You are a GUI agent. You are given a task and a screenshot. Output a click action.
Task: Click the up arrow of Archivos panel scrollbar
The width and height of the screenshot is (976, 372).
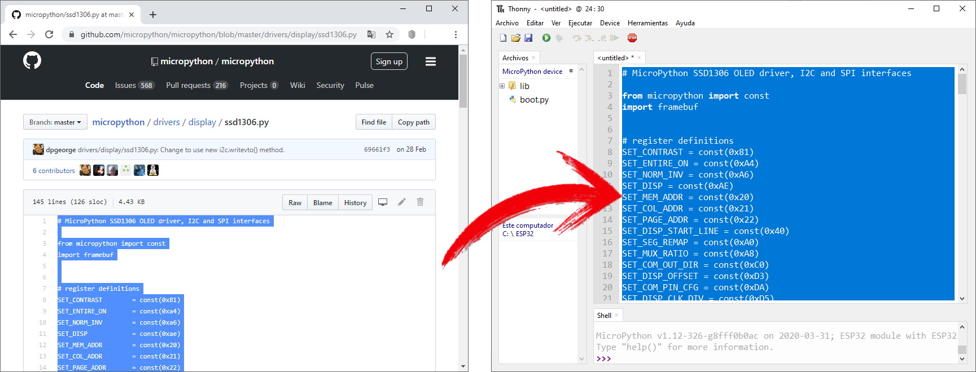tap(582, 69)
